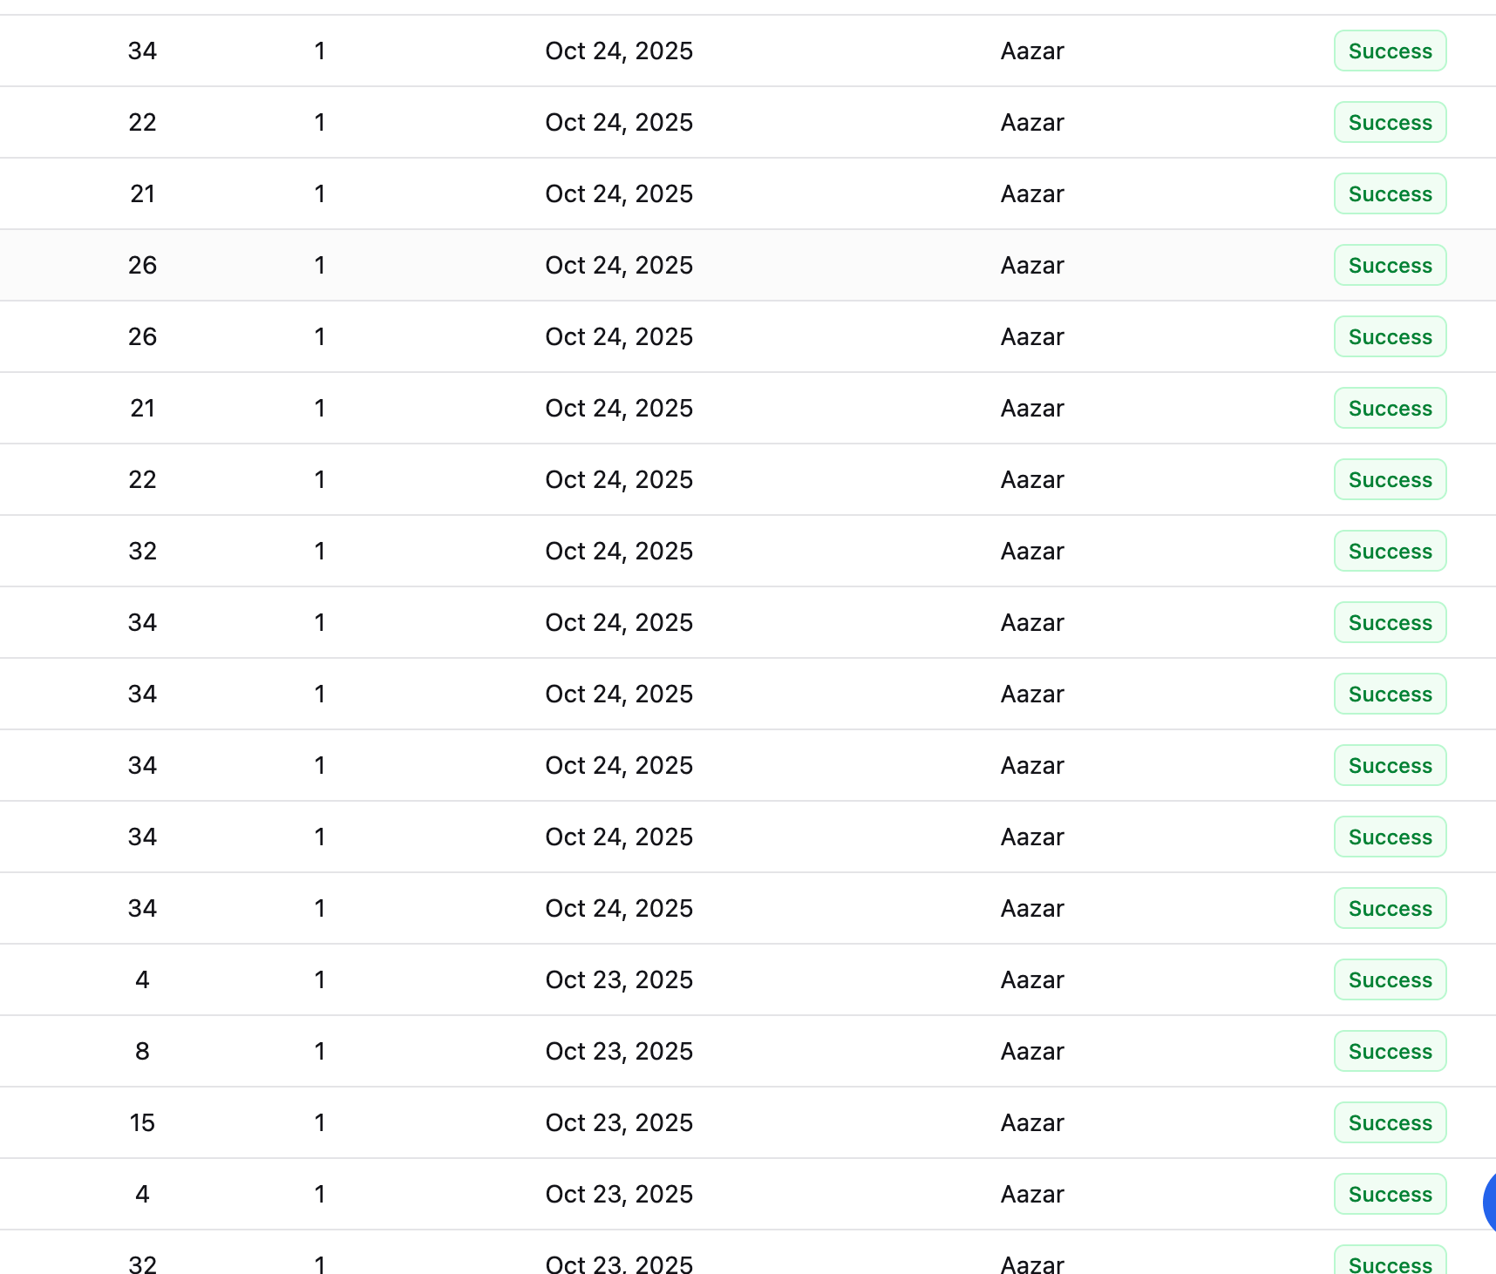Click Success badge in the row valued 8
This screenshot has width=1496, height=1274.
click(1390, 1051)
